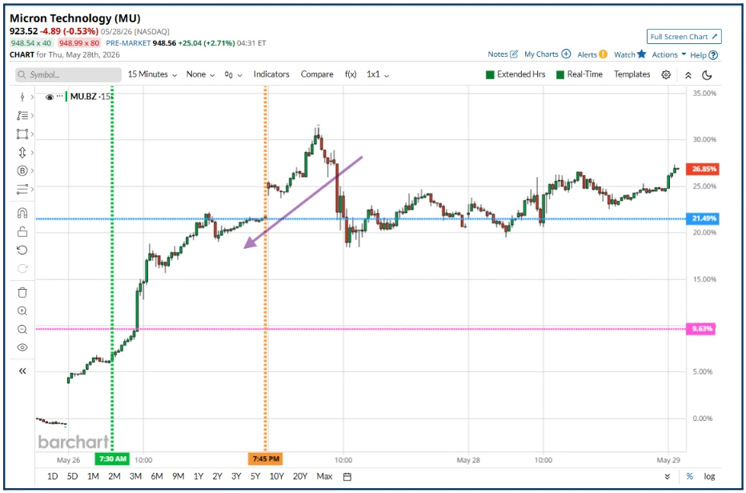Expand bottom bar double chevron
This screenshot has width=746, height=493.
pyautogui.click(x=667, y=477)
